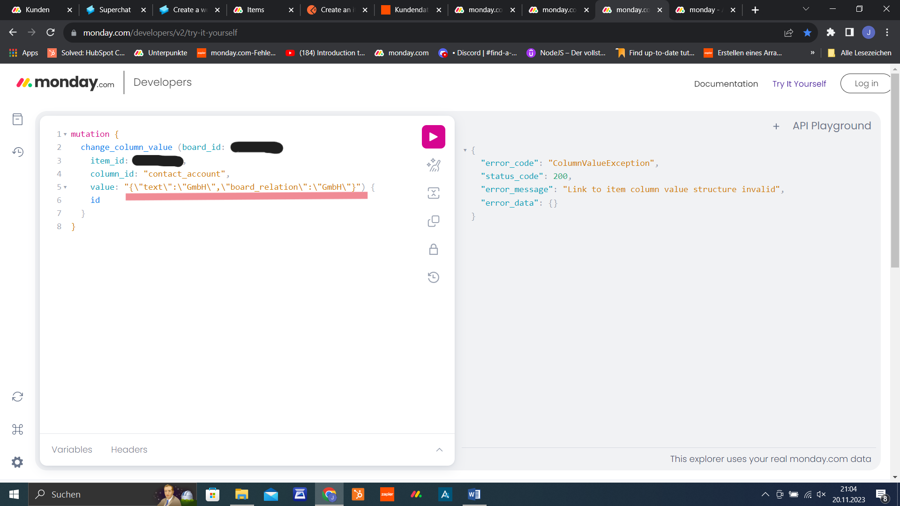The image size is (900, 506).
Task: Open keyboard shortcuts command icon
Action: (17, 429)
